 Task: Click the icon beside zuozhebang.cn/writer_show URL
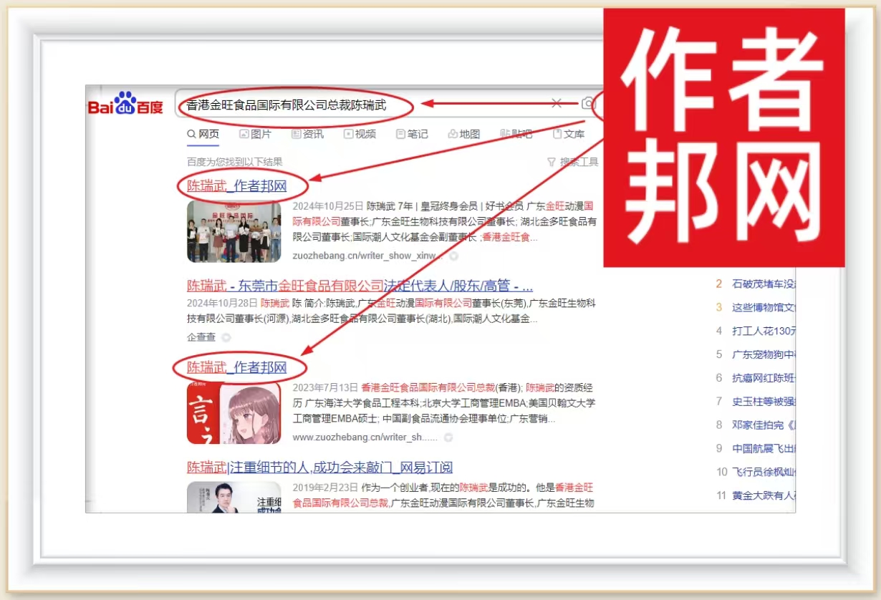click(x=453, y=256)
